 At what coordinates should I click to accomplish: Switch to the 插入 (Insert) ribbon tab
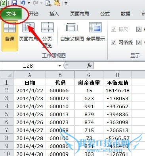54,14
